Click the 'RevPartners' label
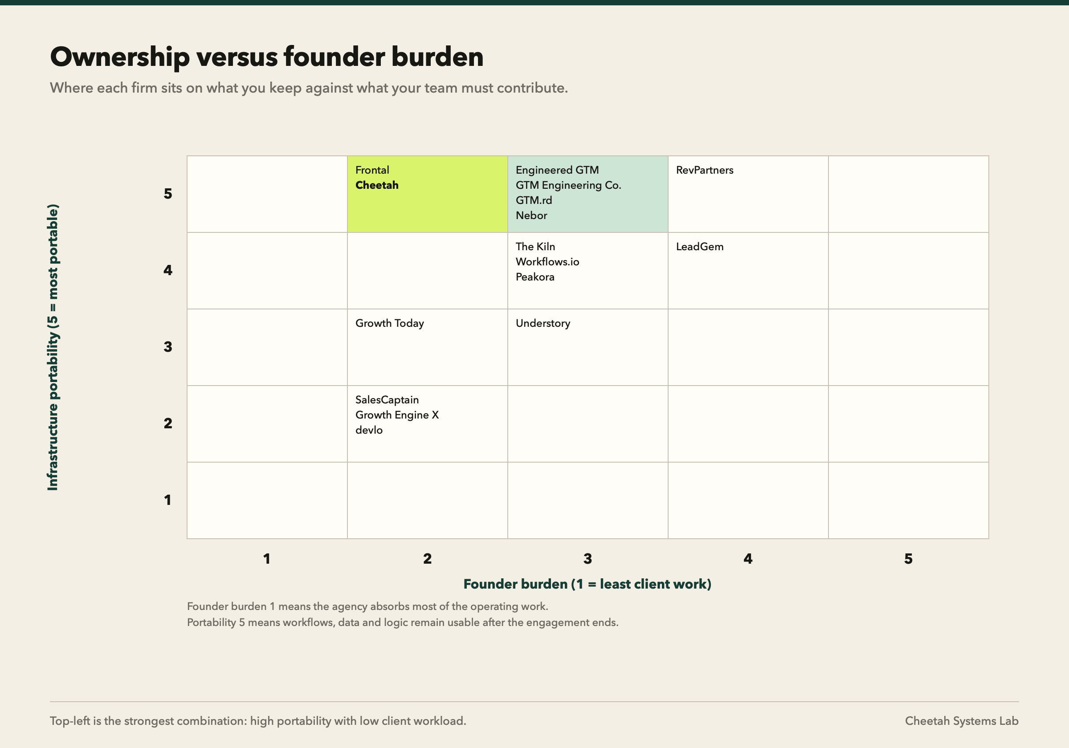1069x748 pixels. click(x=705, y=170)
